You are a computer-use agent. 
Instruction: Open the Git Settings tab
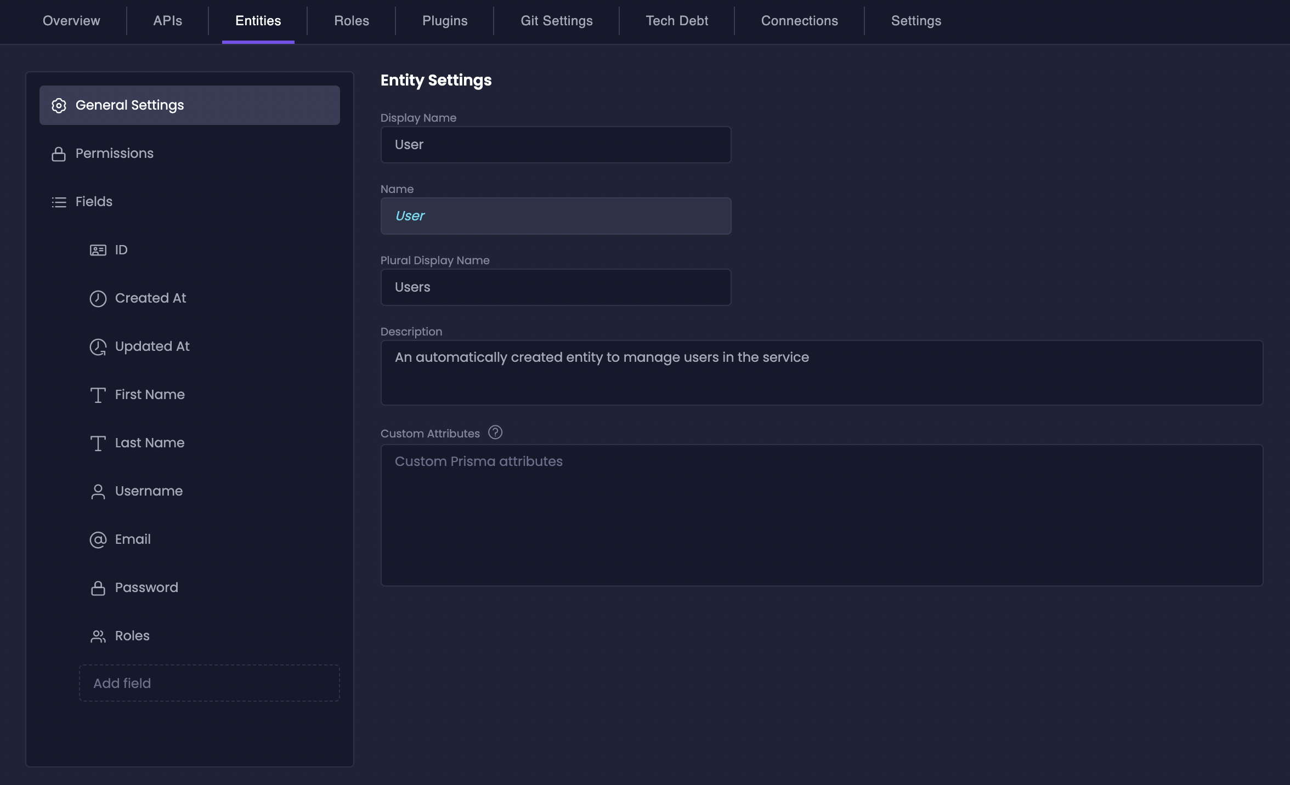click(x=556, y=21)
